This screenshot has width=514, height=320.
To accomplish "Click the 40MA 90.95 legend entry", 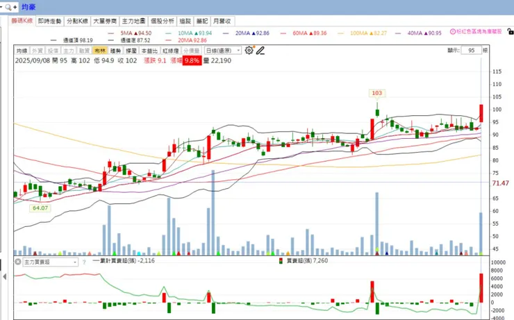I will (x=418, y=33).
